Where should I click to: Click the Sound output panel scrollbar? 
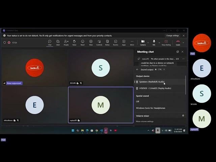186,85
